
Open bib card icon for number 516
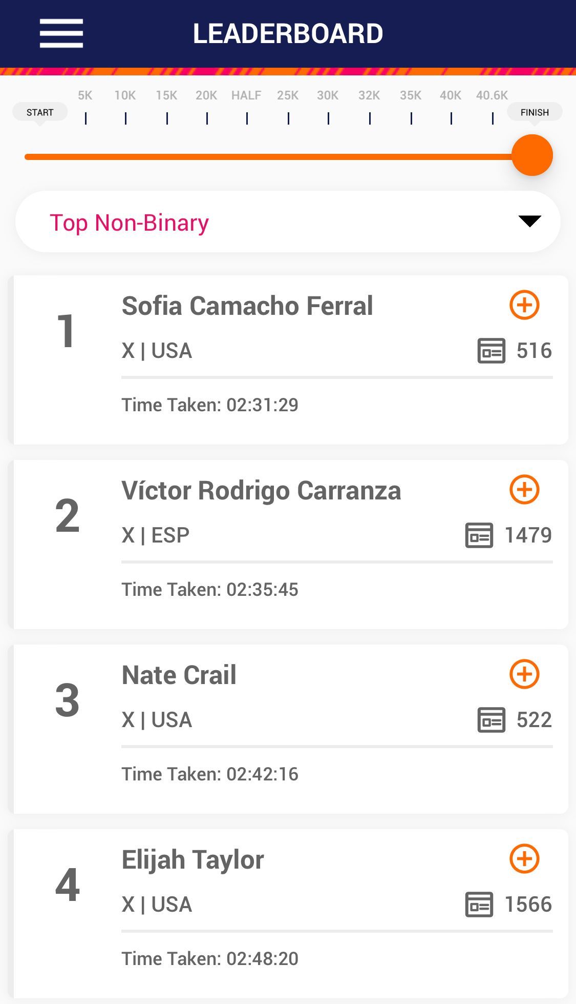tap(491, 351)
